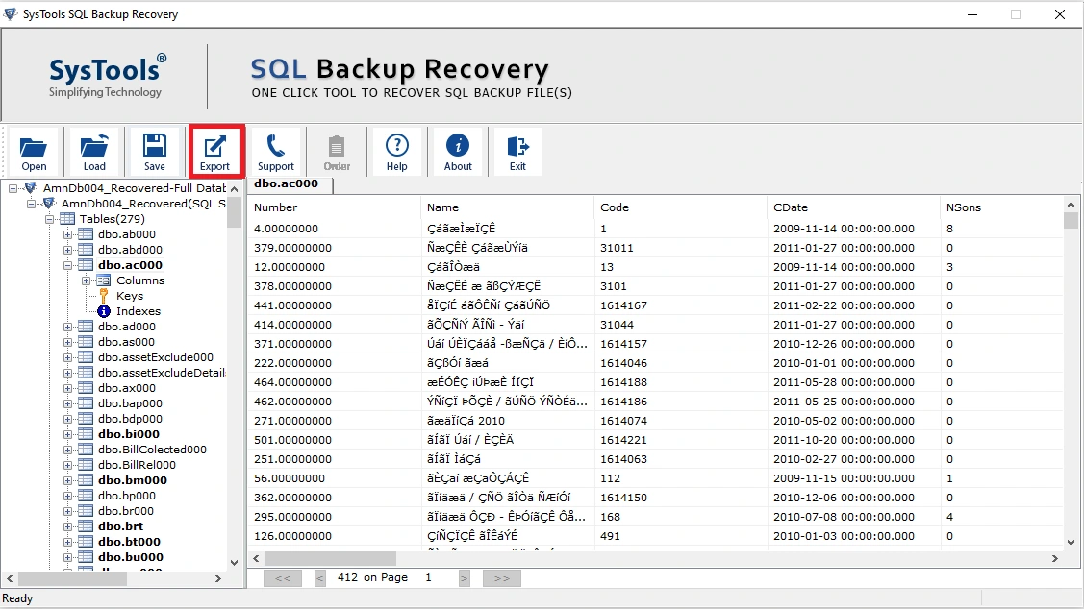Click the CDate column header
Viewport: 1084px width, 609px height.
tap(853, 207)
